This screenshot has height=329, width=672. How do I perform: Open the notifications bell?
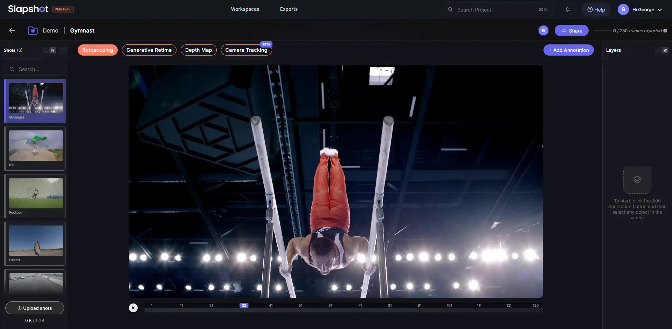coord(567,9)
